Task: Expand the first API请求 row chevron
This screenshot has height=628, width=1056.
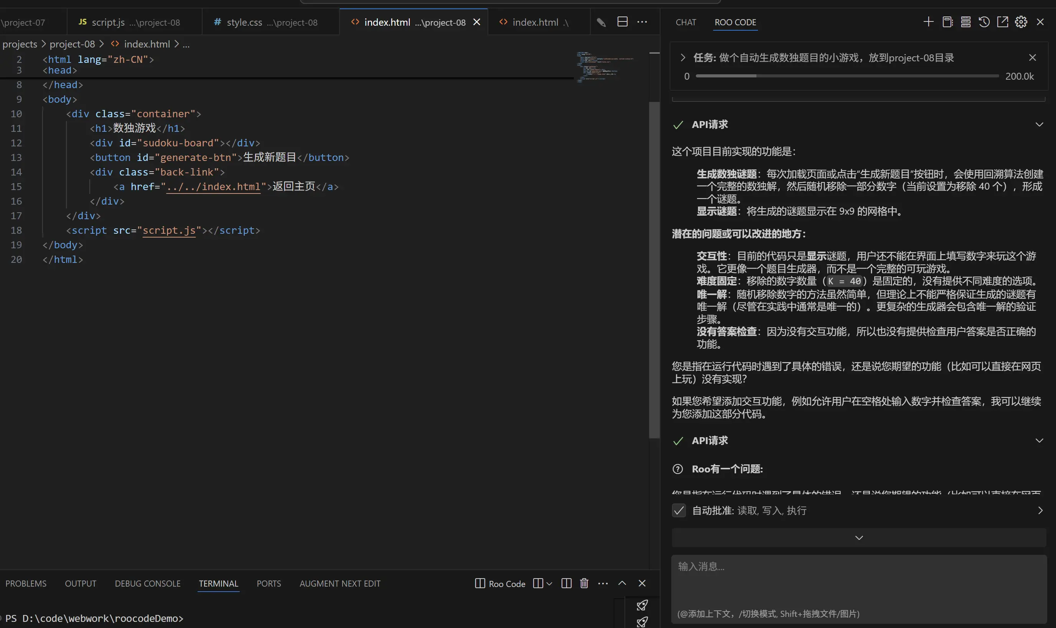Action: click(1039, 125)
